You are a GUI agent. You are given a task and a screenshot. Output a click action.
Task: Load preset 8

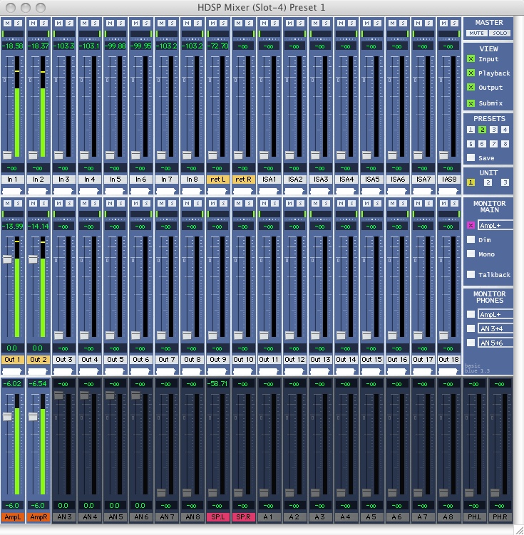[505, 144]
